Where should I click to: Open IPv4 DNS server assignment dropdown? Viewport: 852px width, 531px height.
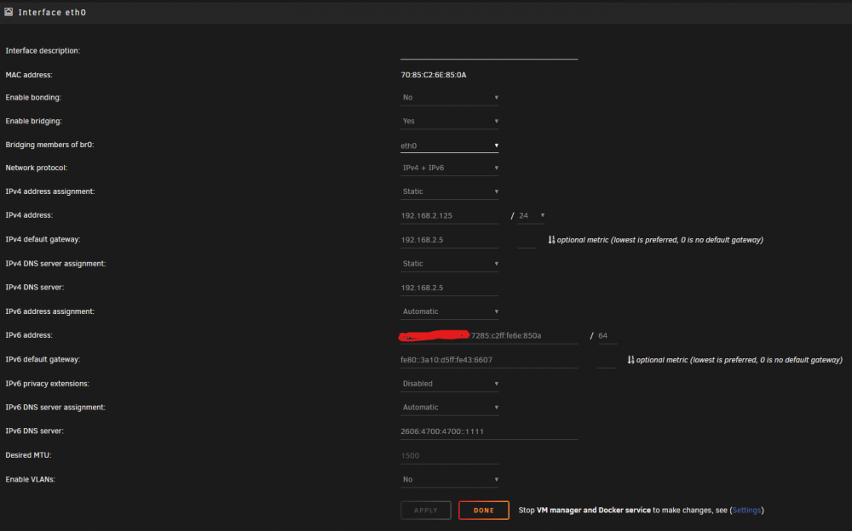(x=449, y=264)
